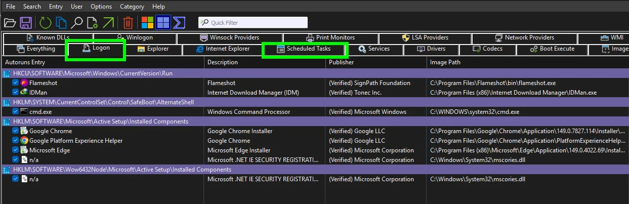This screenshot has width=629, height=204.
Task: Select the Logon tab
Action: click(96, 49)
